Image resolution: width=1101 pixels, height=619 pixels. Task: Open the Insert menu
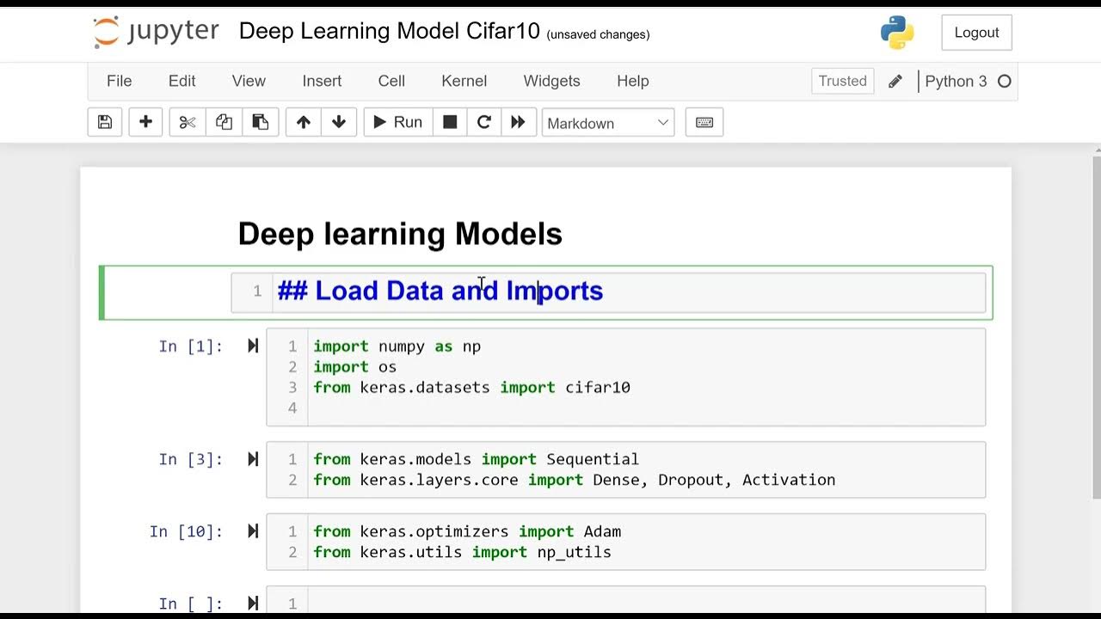pos(322,81)
